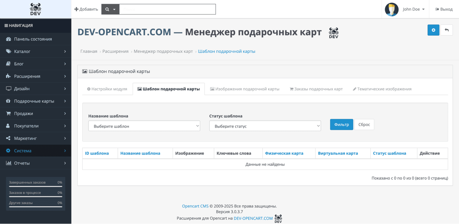
Task: Switch to the Изображения подарочной карты tab
Action: pyautogui.click(x=245, y=89)
